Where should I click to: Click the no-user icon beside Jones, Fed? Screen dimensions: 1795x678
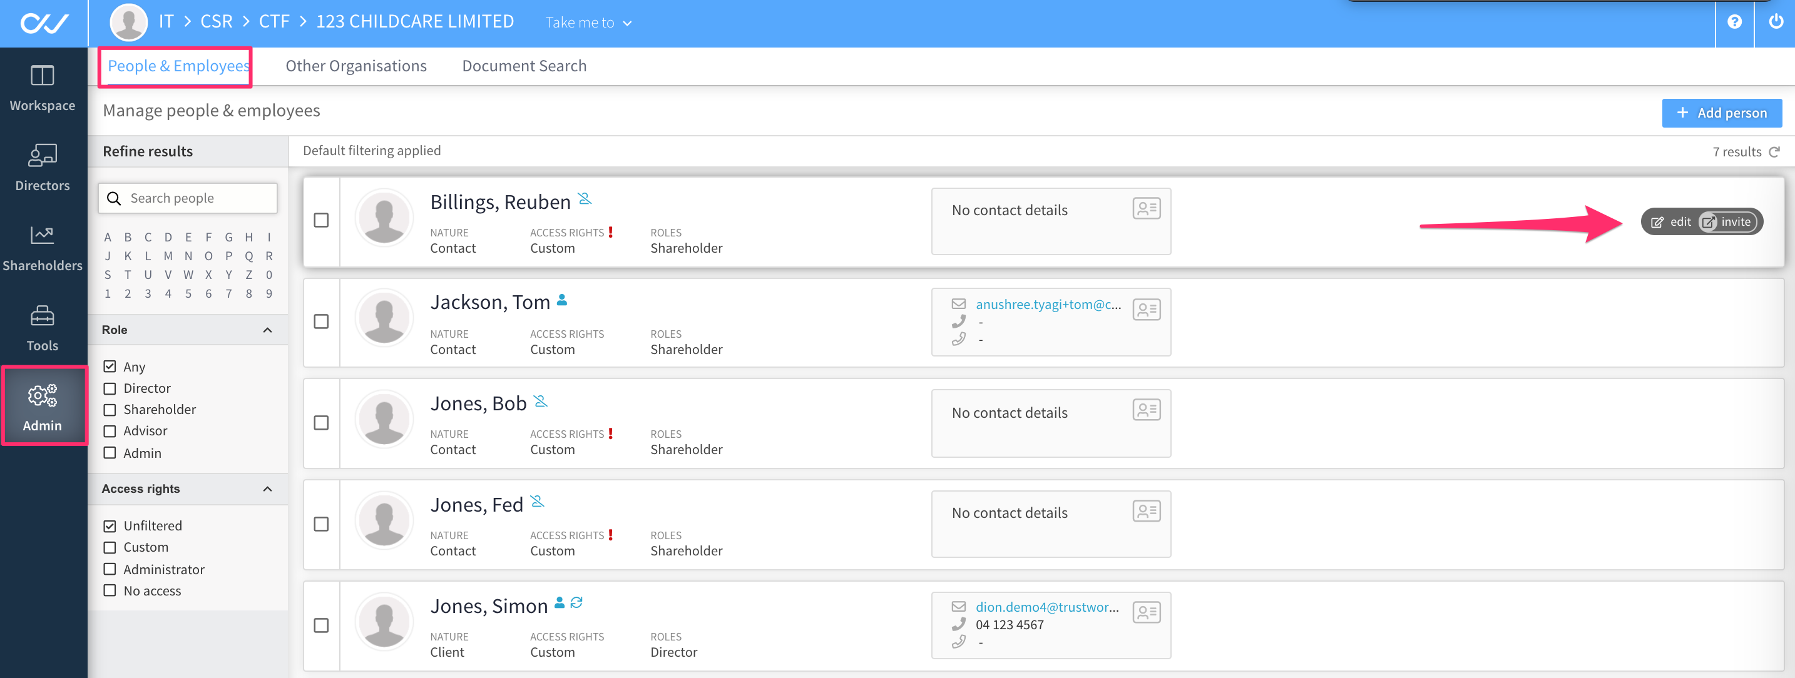click(x=537, y=502)
